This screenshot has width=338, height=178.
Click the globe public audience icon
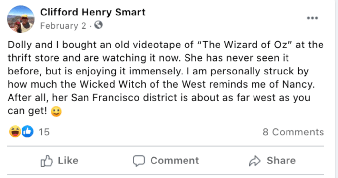point(98,25)
